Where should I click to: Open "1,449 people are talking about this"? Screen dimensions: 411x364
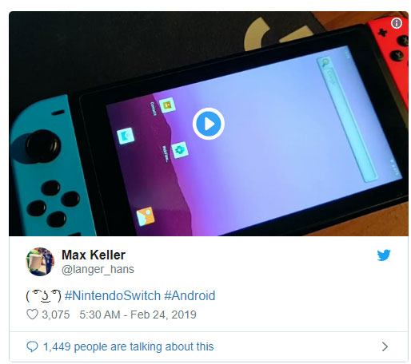(129, 346)
